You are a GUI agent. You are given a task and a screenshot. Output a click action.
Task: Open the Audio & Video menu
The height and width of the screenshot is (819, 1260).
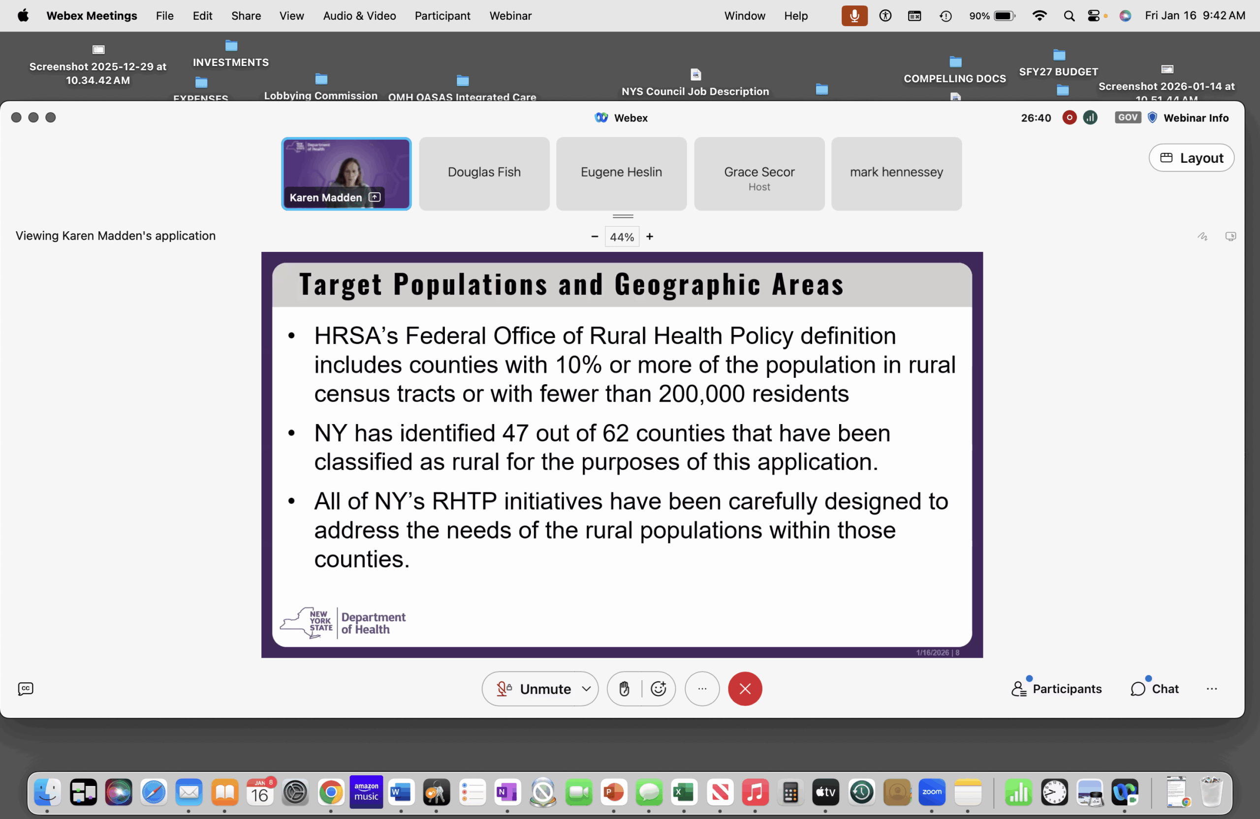click(x=359, y=16)
